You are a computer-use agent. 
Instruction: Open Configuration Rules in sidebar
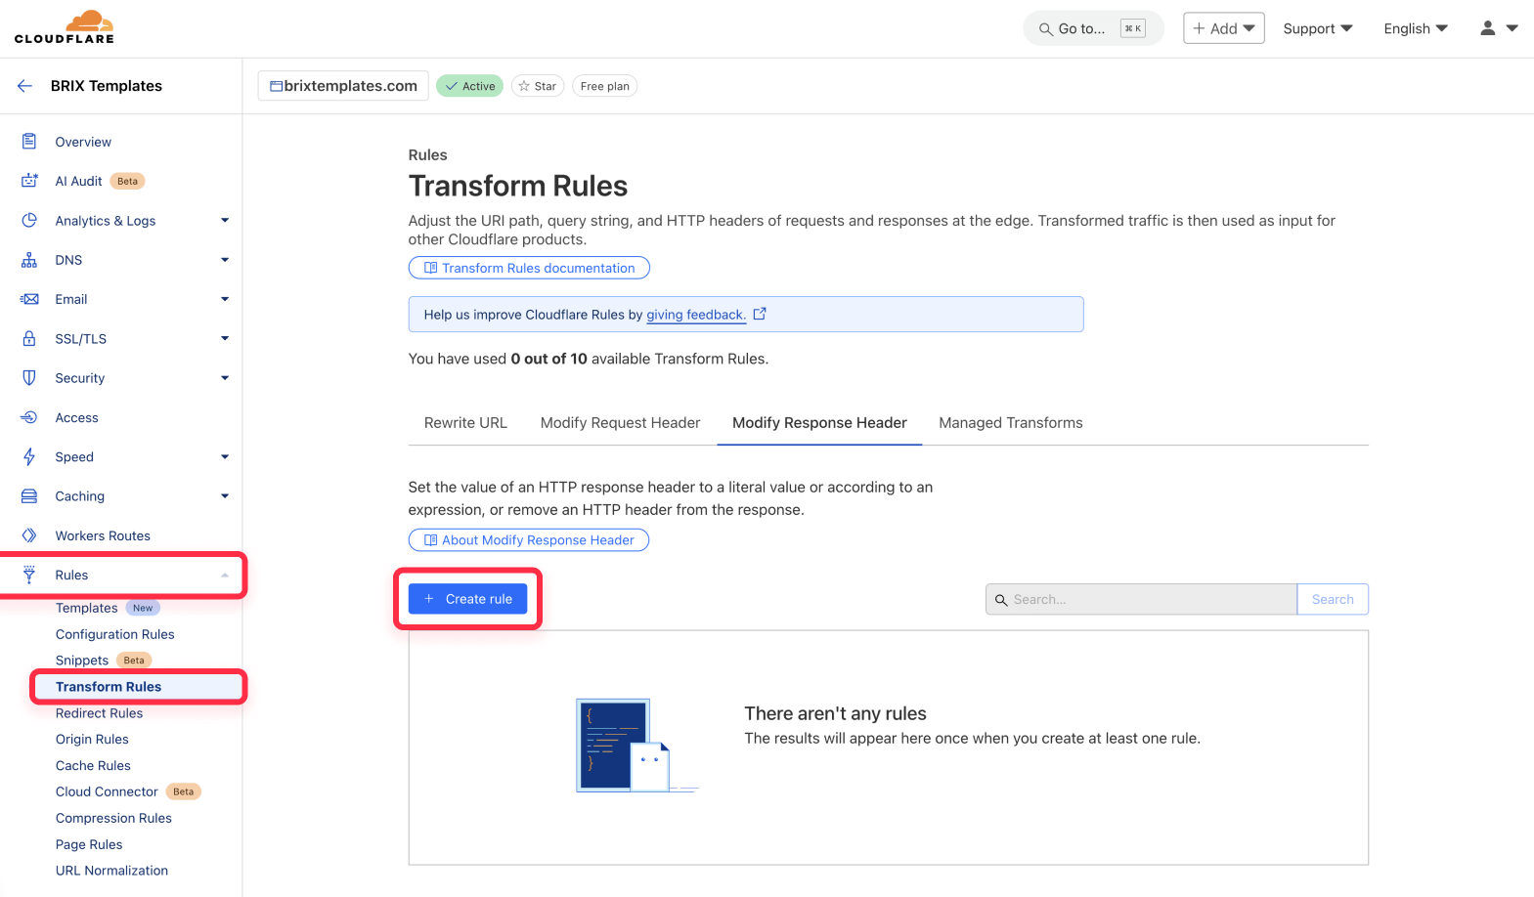115,634
